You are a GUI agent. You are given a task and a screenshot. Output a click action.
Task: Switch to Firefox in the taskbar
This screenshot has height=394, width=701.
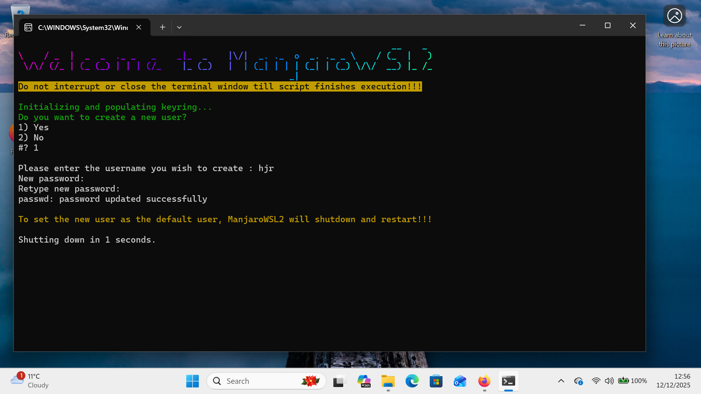(x=484, y=381)
